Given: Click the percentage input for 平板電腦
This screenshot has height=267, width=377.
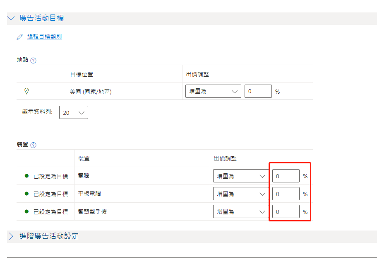Looking at the screenshot, I should click(x=286, y=193).
